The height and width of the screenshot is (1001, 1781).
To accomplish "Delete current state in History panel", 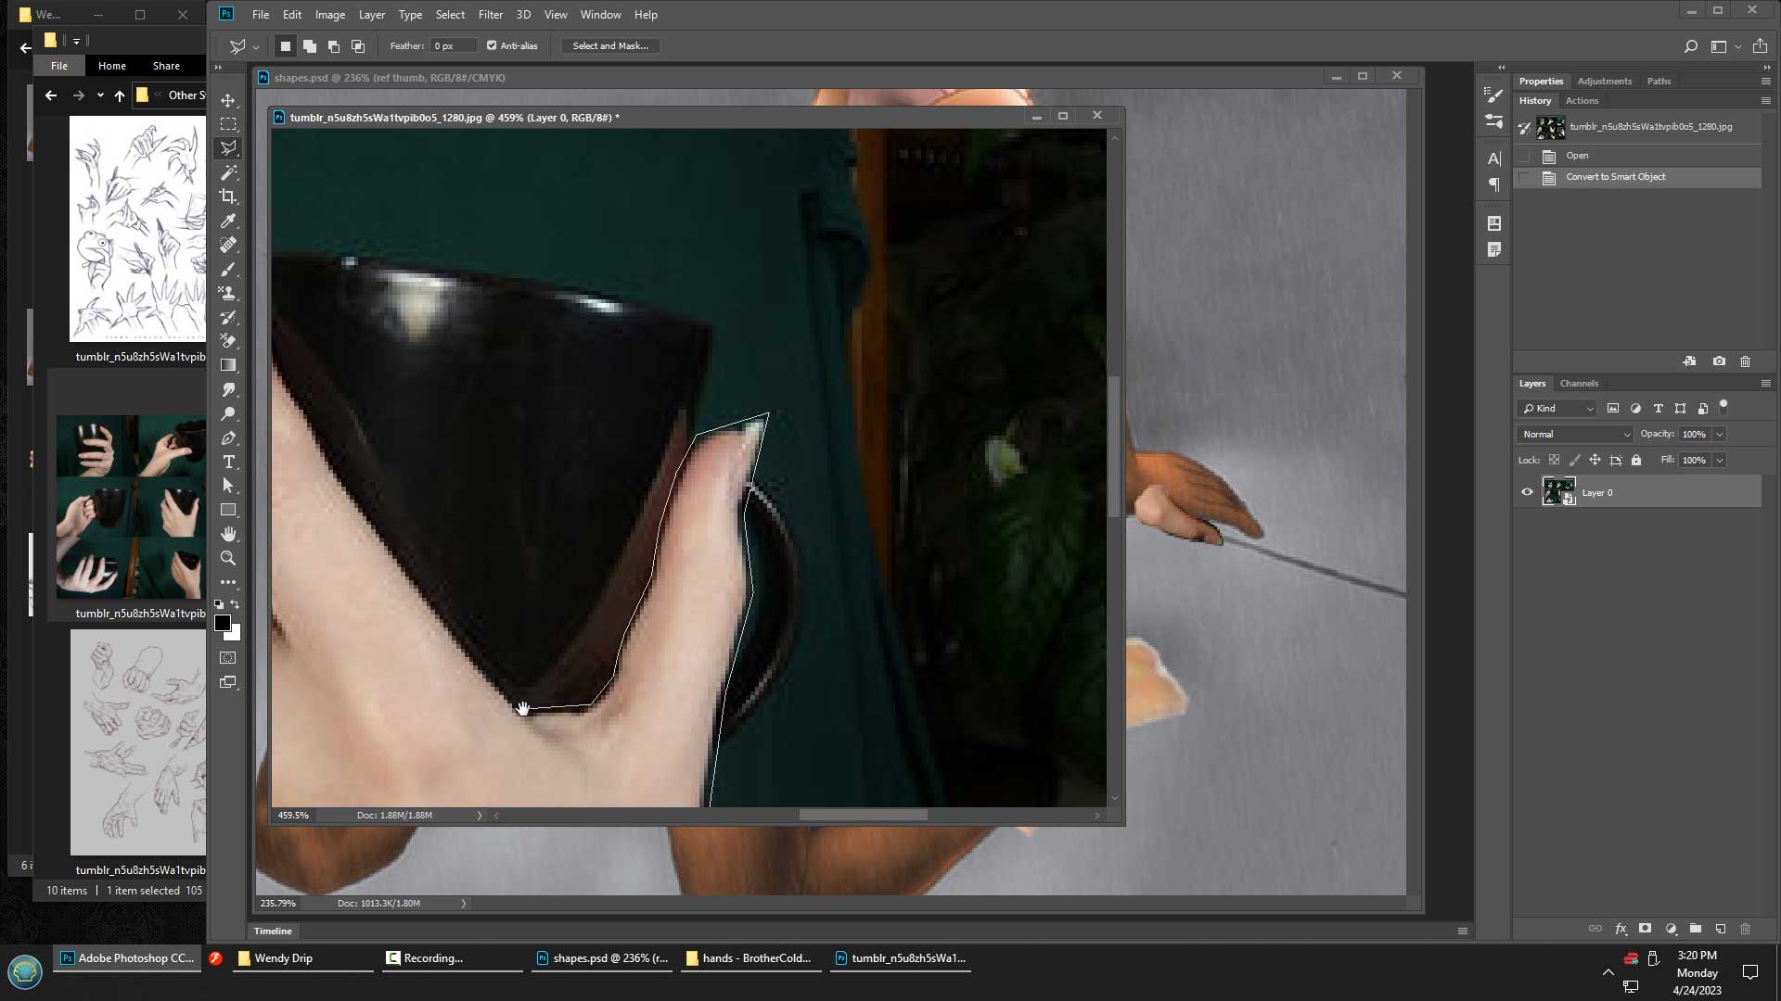I will coord(1745,361).
